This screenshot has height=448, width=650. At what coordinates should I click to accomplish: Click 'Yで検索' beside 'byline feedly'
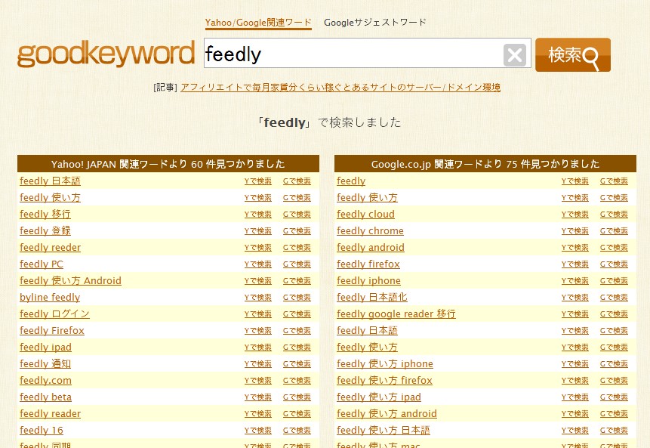[x=258, y=298]
